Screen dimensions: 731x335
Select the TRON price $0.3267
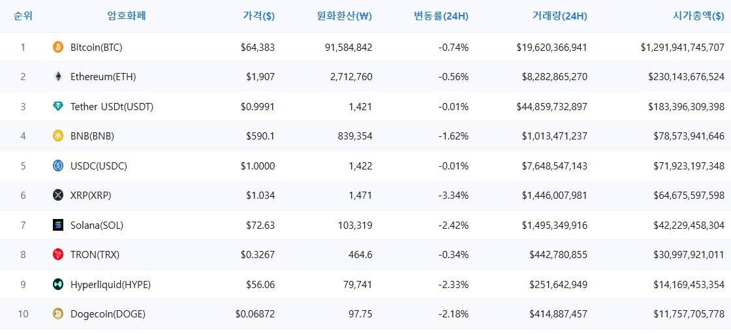258,254
